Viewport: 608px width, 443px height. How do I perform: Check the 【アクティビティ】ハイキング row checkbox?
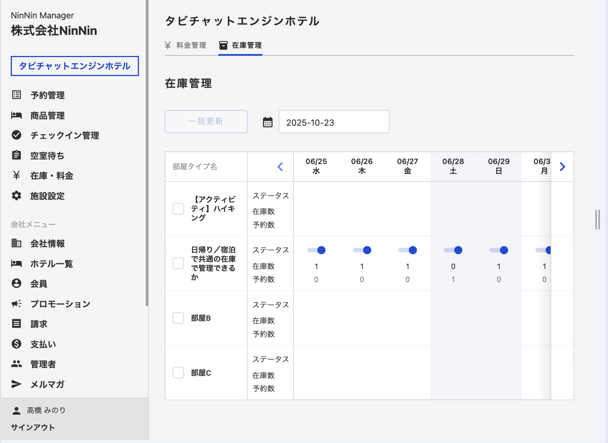tap(178, 208)
